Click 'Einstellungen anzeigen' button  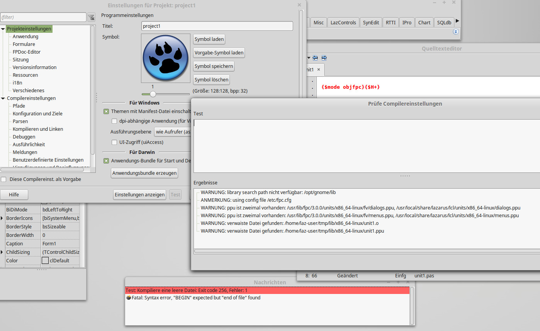click(139, 195)
